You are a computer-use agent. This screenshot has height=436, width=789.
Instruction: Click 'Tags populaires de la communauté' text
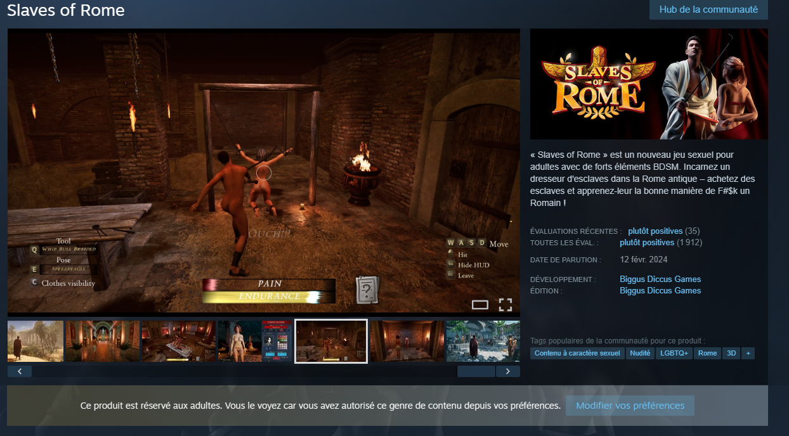[618, 340]
